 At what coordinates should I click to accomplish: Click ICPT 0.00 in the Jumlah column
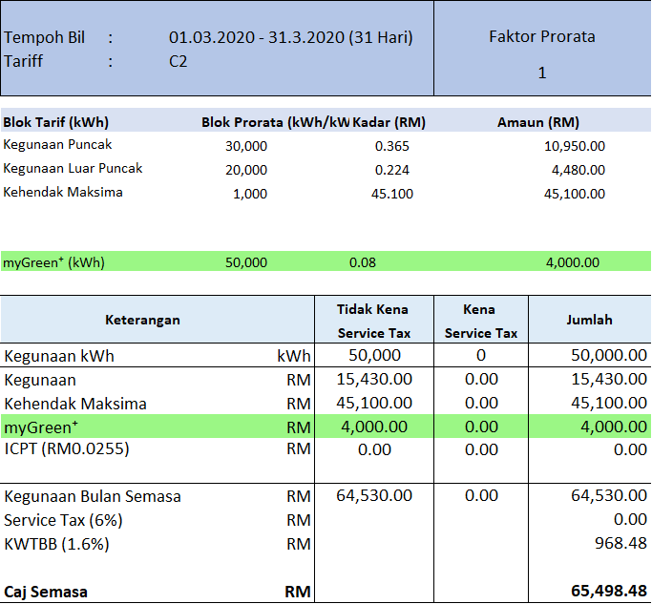(x=630, y=449)
